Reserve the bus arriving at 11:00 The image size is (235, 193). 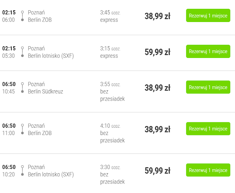pyautogui.click(x=208, y=129)
